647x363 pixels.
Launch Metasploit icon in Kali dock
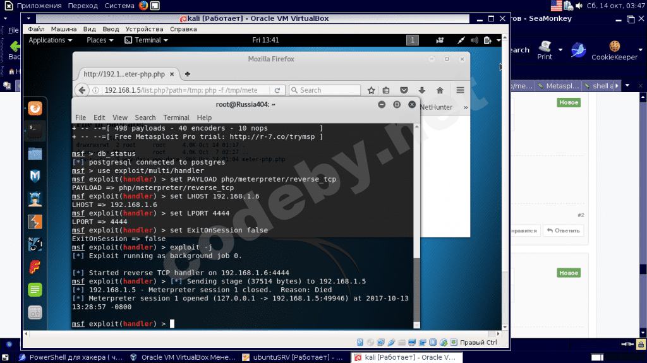[35, 176]
